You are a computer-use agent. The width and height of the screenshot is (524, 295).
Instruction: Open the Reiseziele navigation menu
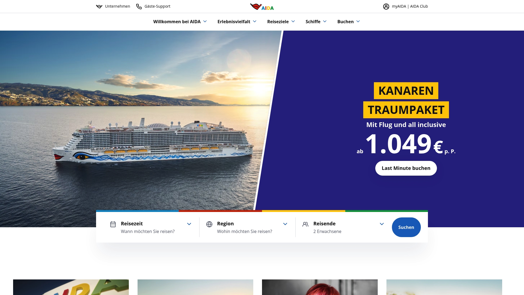(x=281, y=22)
